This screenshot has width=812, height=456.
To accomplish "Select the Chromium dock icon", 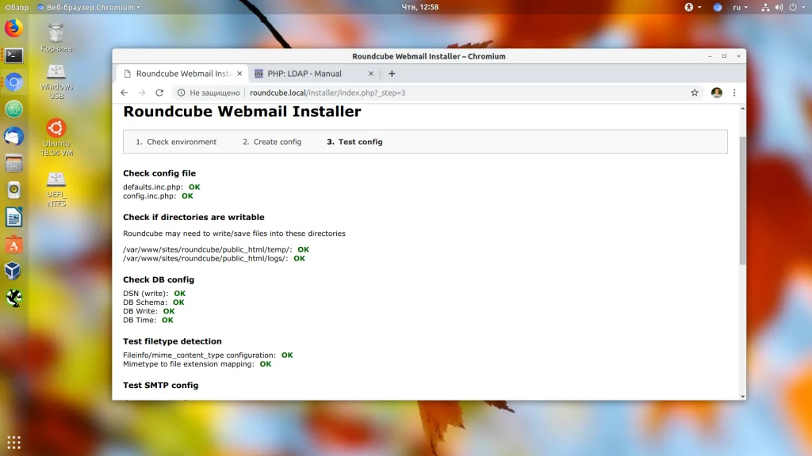I will coord(14,82).
